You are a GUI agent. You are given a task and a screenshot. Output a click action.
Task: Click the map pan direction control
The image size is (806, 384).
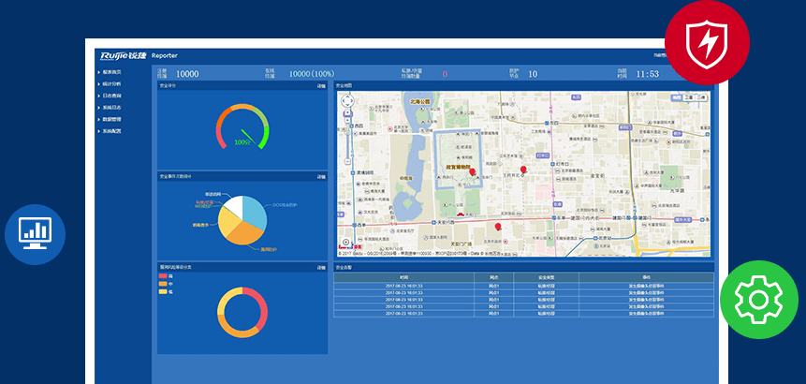[347, 101]
